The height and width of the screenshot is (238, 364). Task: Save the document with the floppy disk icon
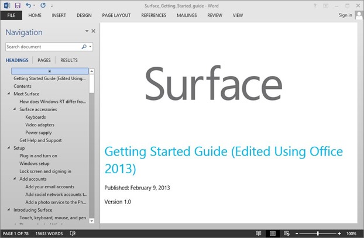(18, 5)
